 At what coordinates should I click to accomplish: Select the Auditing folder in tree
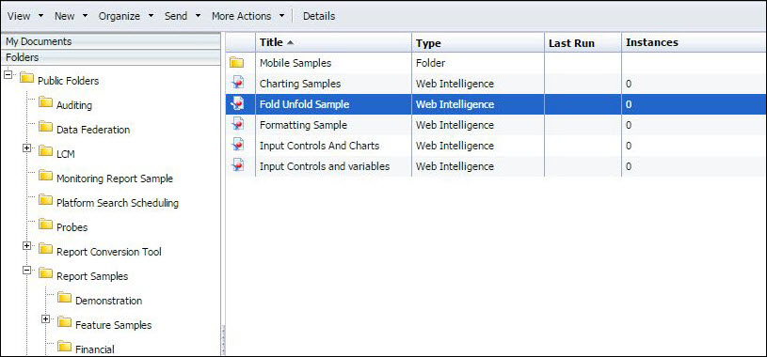pyautogui.click(x=74, y=105)
